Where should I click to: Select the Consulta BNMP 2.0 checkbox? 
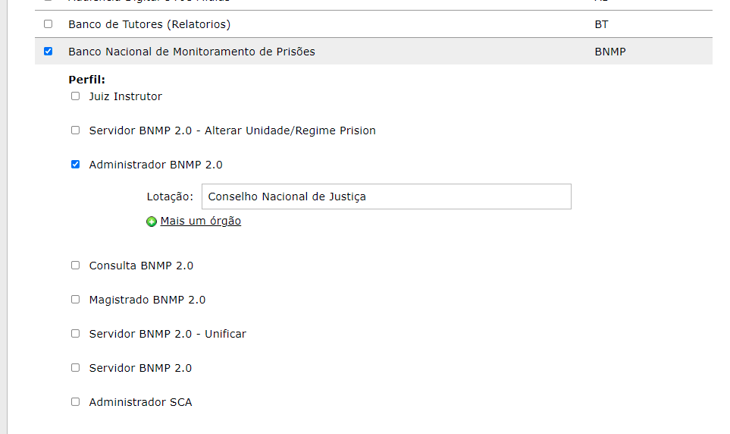(75, 266)
